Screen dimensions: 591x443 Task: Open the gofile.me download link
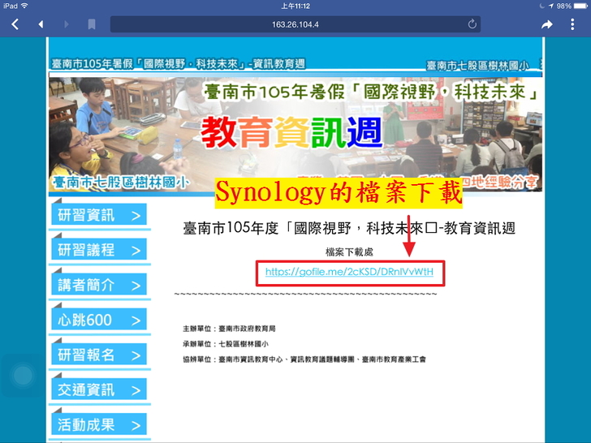pos(349,272)
